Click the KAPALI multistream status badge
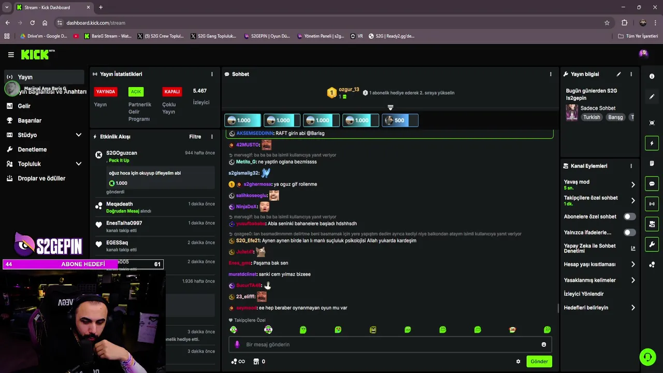 point(172,92)
